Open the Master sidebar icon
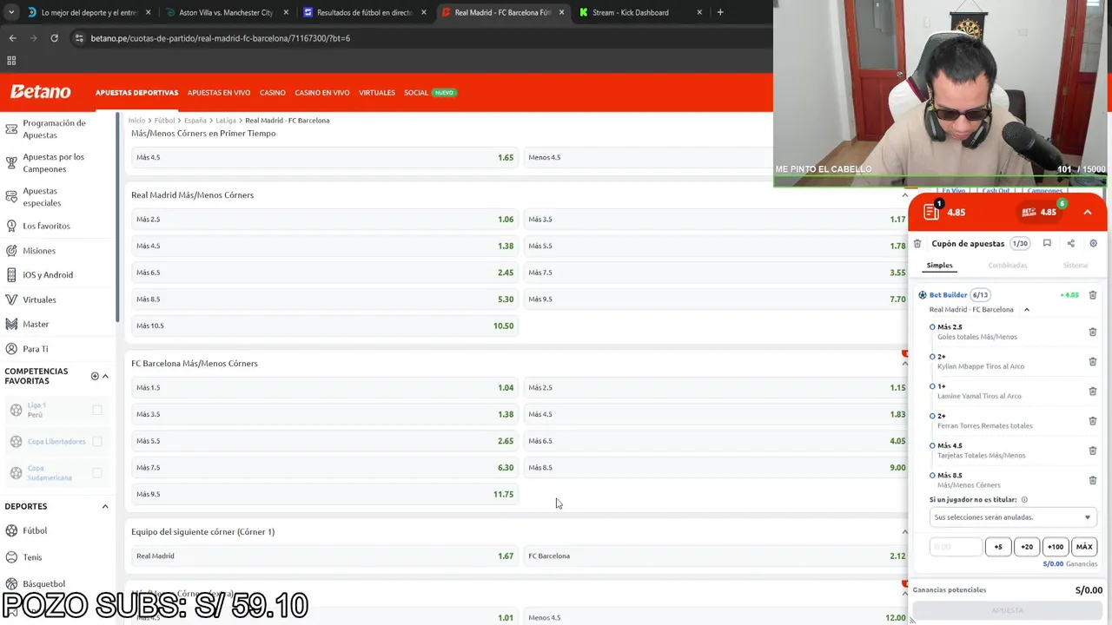Screen dimensions: 1112x625 (x=11, y=324)
